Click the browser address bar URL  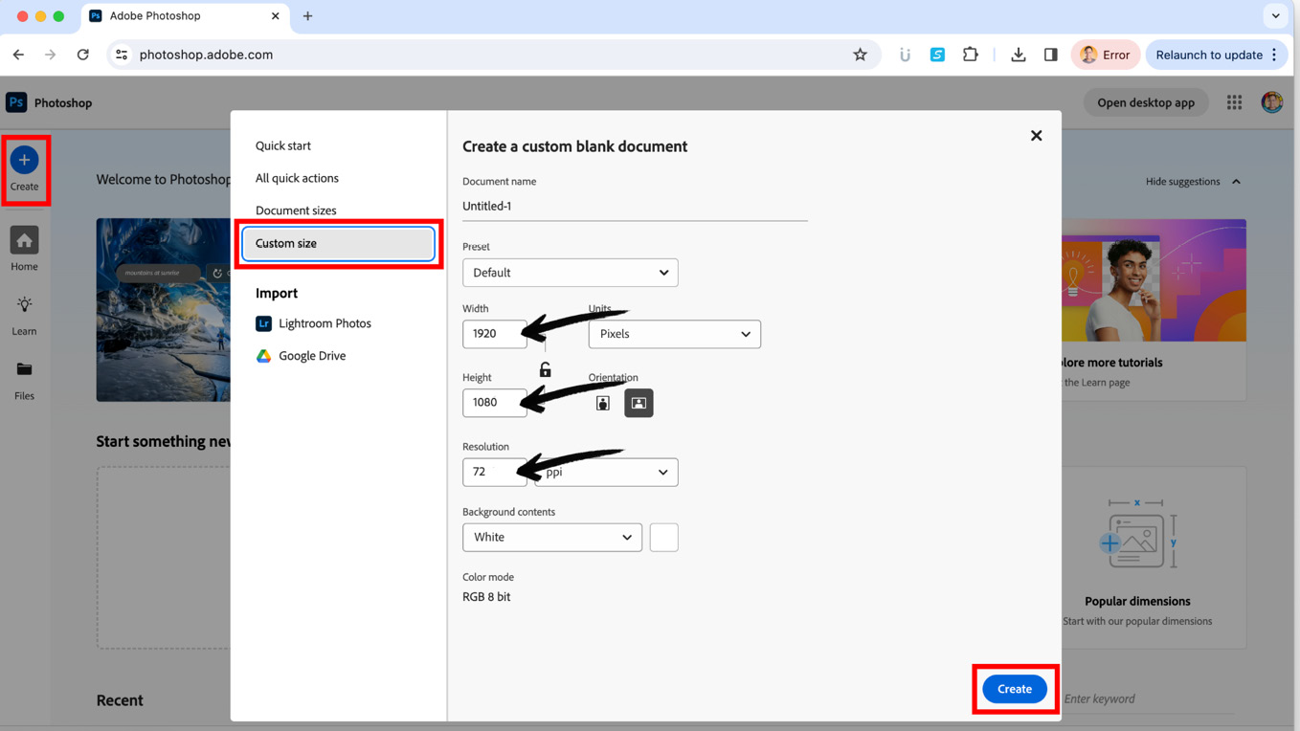206,55
